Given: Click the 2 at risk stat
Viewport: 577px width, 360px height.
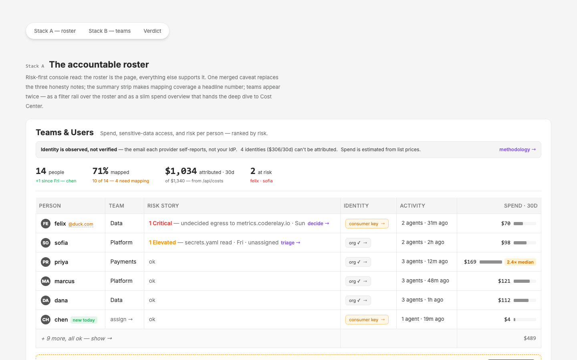Looking at the screenshot, I should 261,175.
